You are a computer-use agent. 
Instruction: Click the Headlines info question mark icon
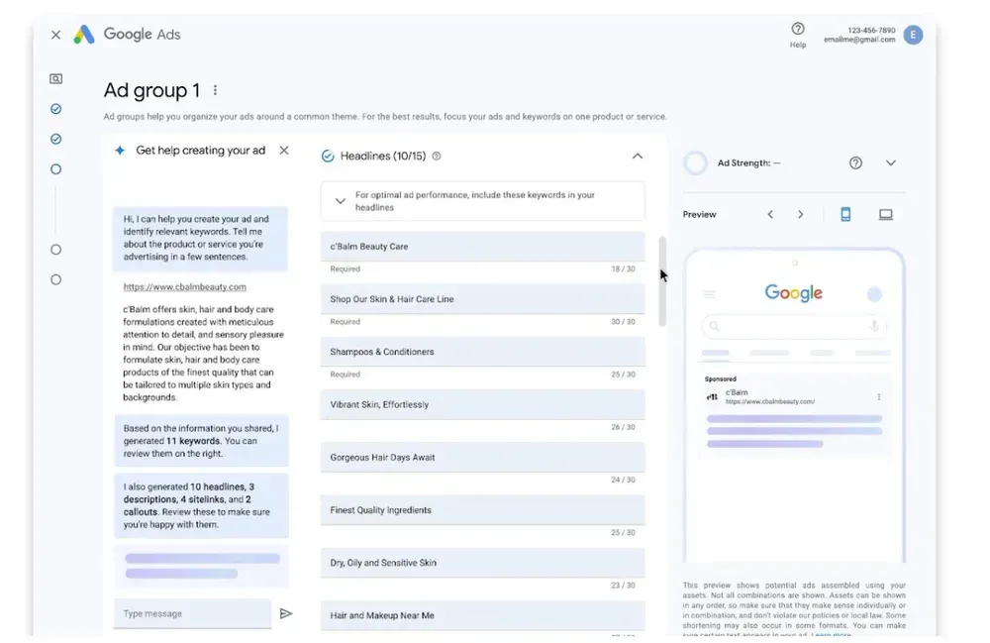point(437,156)
